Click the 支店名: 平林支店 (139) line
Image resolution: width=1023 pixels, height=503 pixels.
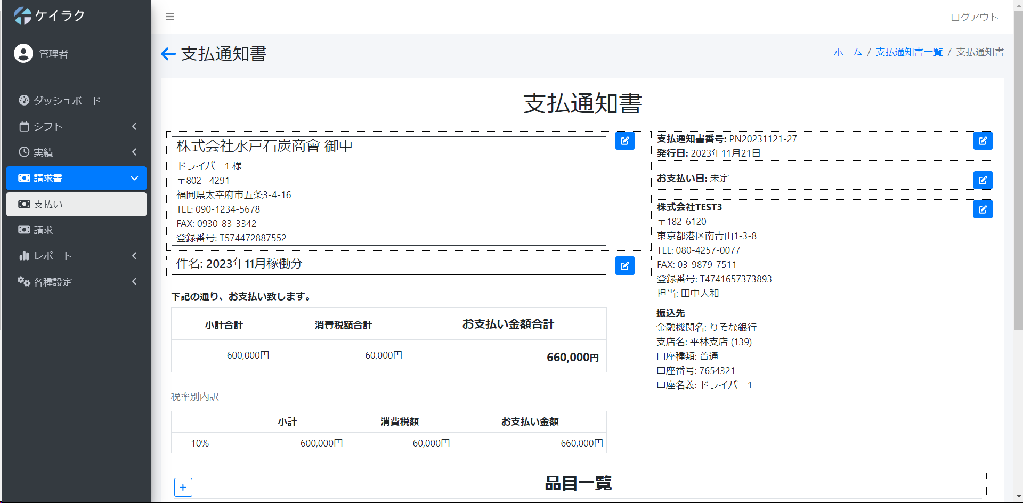tap(704, 342)
